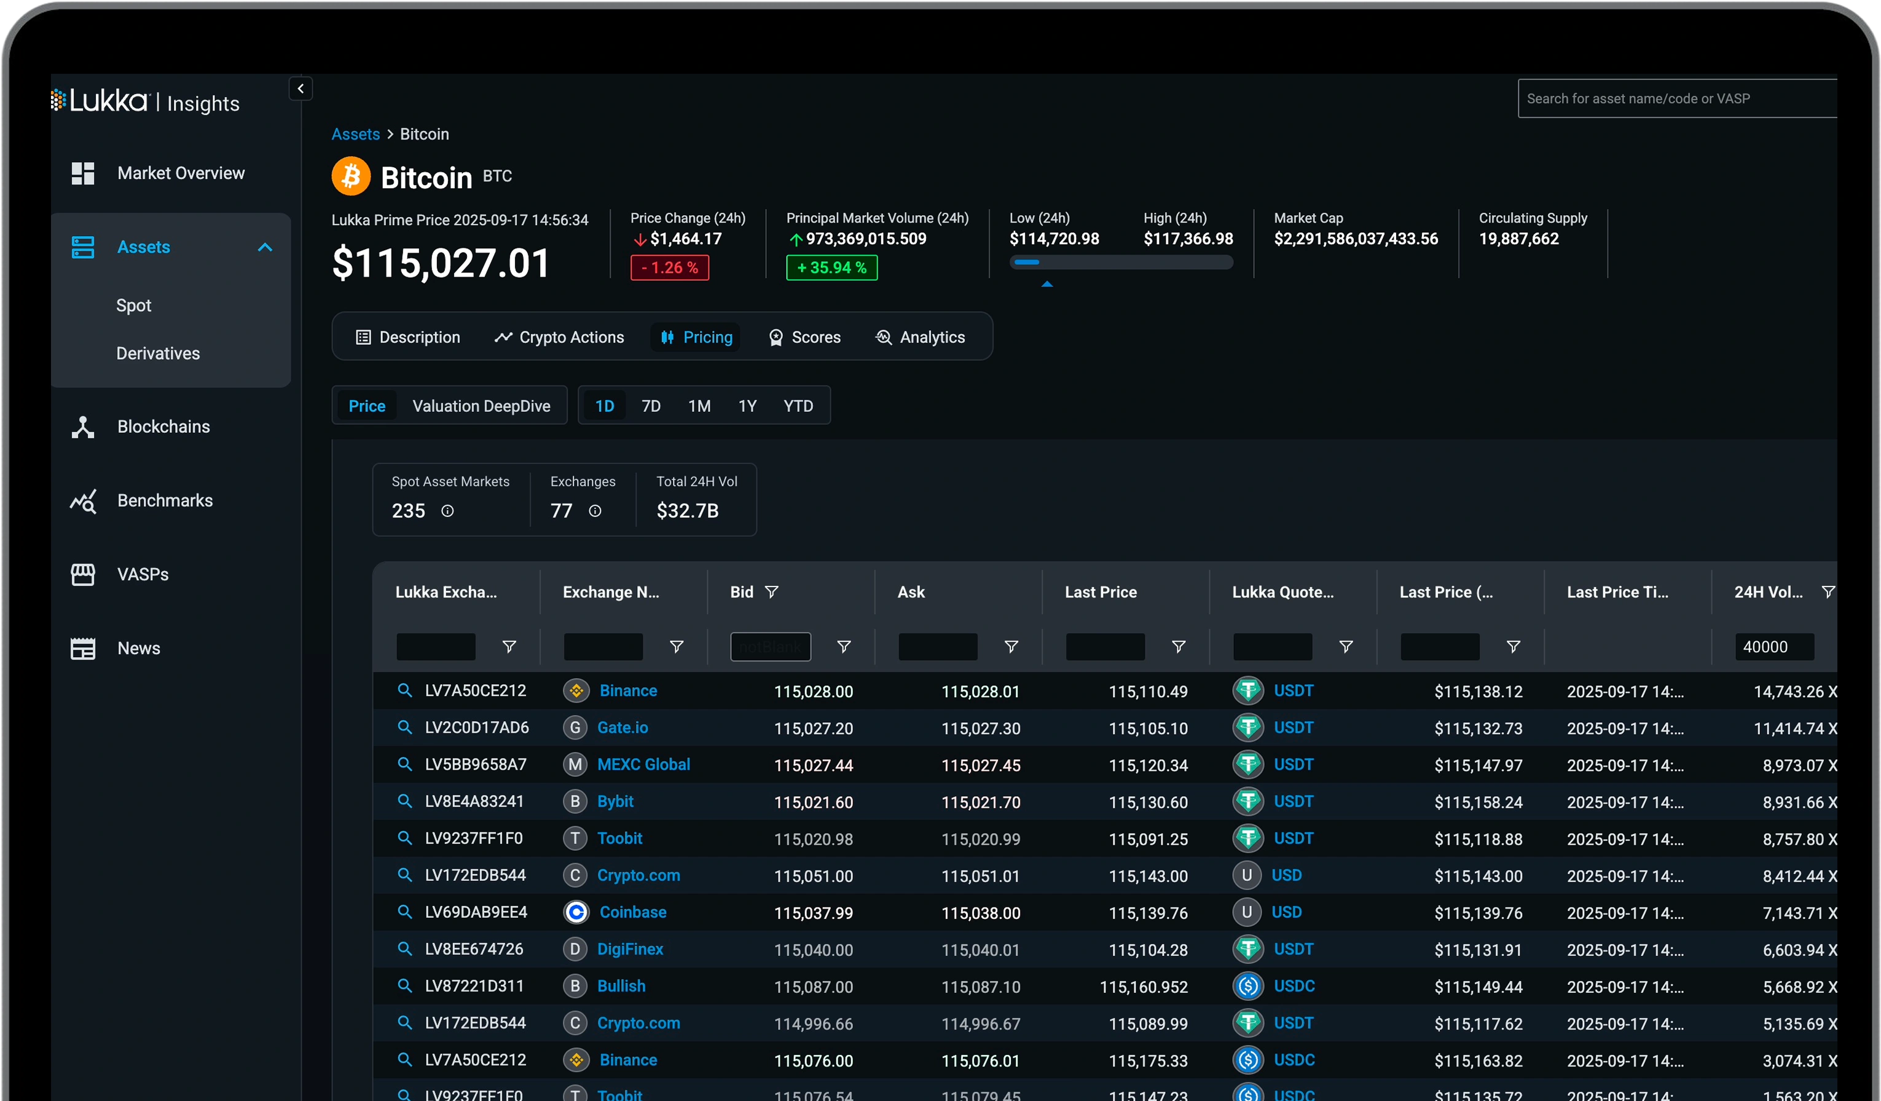Click the info icon next to 77
This screenshot has height=1101, width=1881.
pos(595,511)
